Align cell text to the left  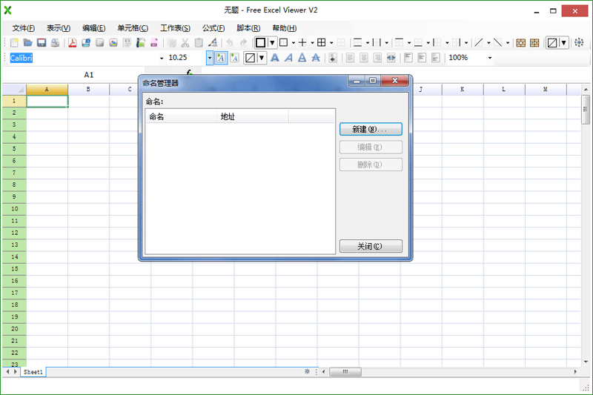pos(350,58)
